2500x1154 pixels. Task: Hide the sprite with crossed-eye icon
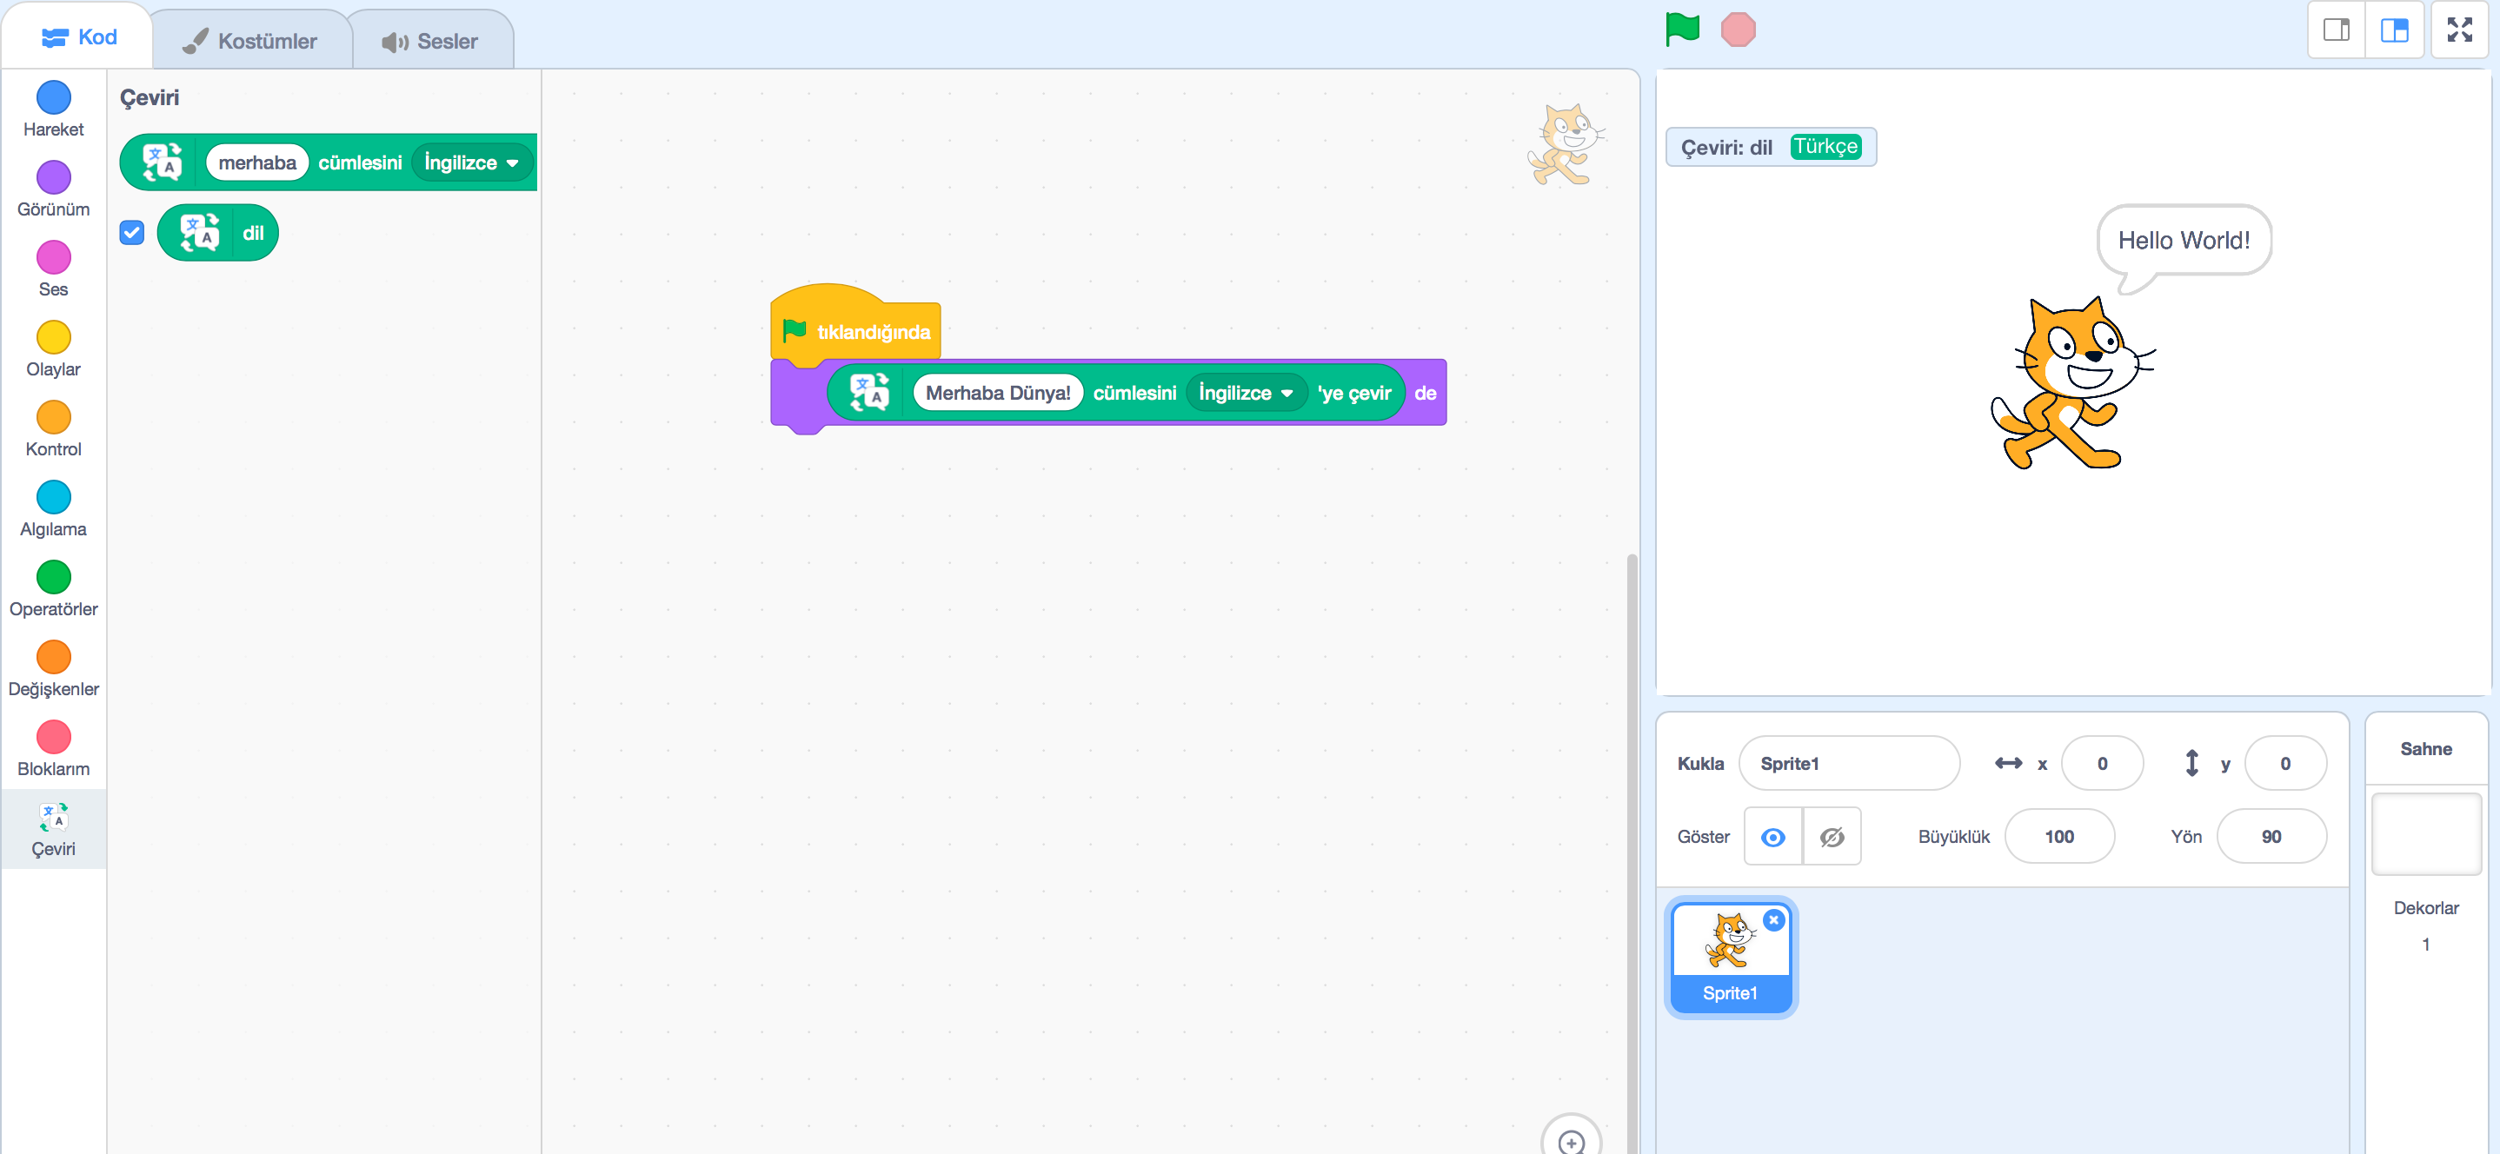(x=1832, y=837)
